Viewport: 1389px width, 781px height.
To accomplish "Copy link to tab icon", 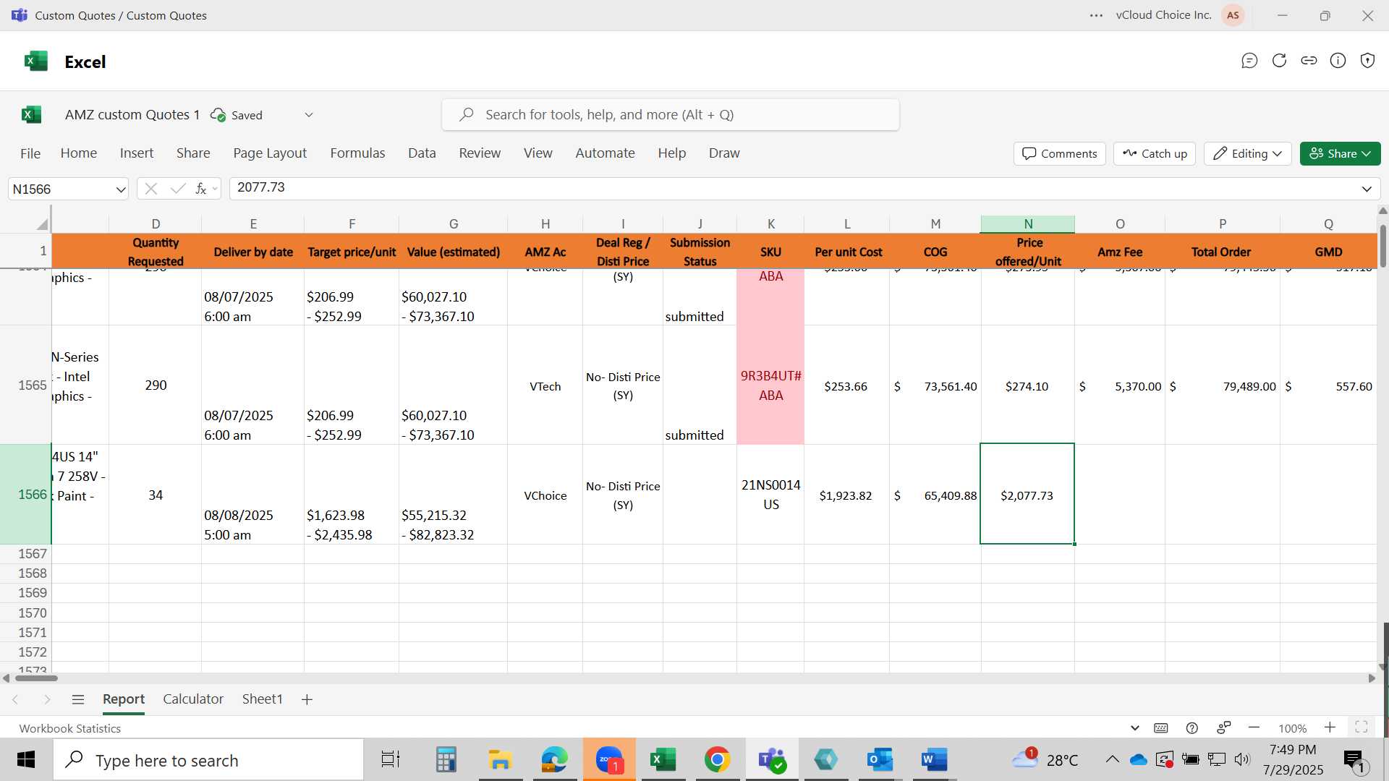I will click(x=1309, y=61).
